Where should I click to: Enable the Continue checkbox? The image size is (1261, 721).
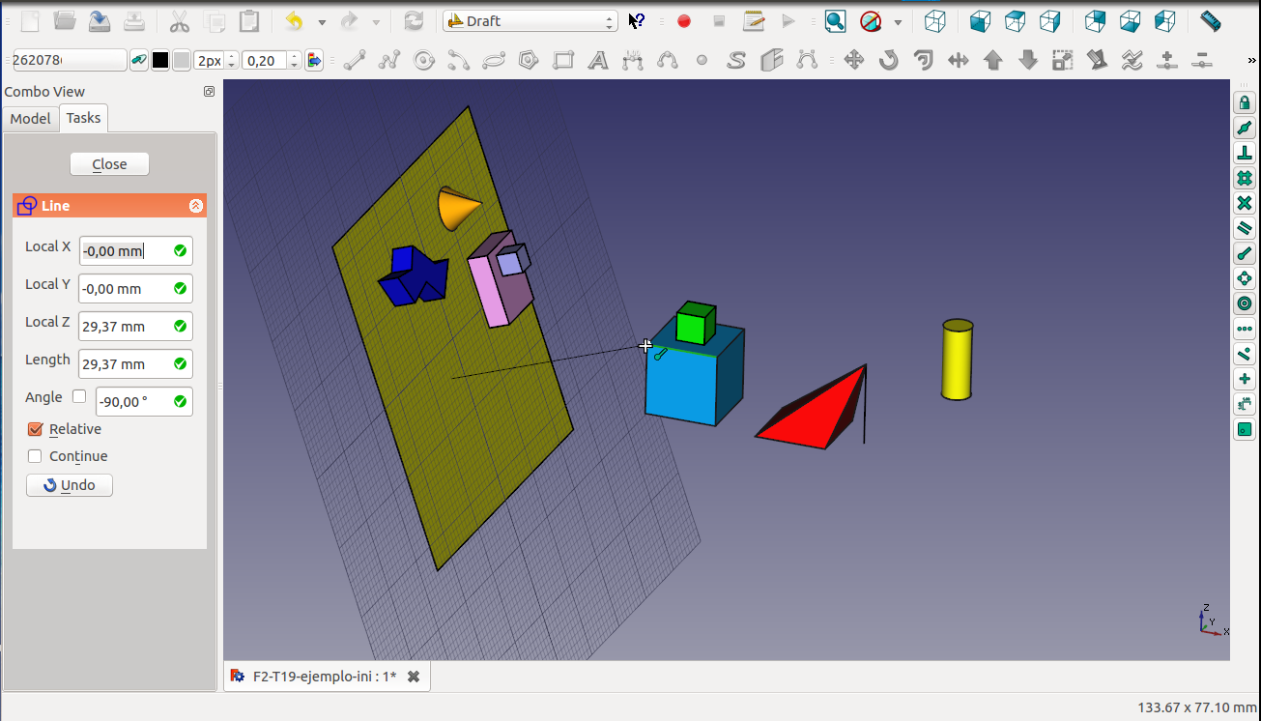(36, 456)
